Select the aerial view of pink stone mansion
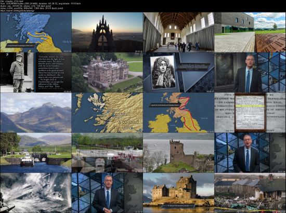 pos(107,73)
